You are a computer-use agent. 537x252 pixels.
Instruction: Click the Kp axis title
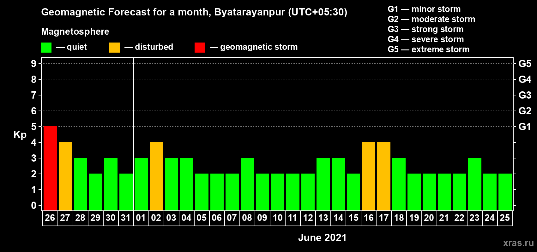pyautogui.click(x=20, y=135)
